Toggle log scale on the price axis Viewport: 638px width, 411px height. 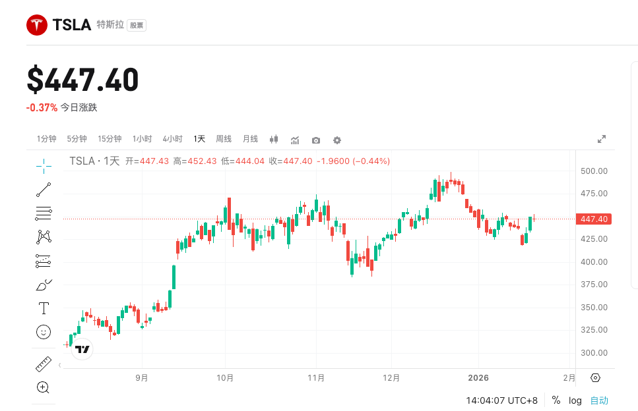(575, 400)
